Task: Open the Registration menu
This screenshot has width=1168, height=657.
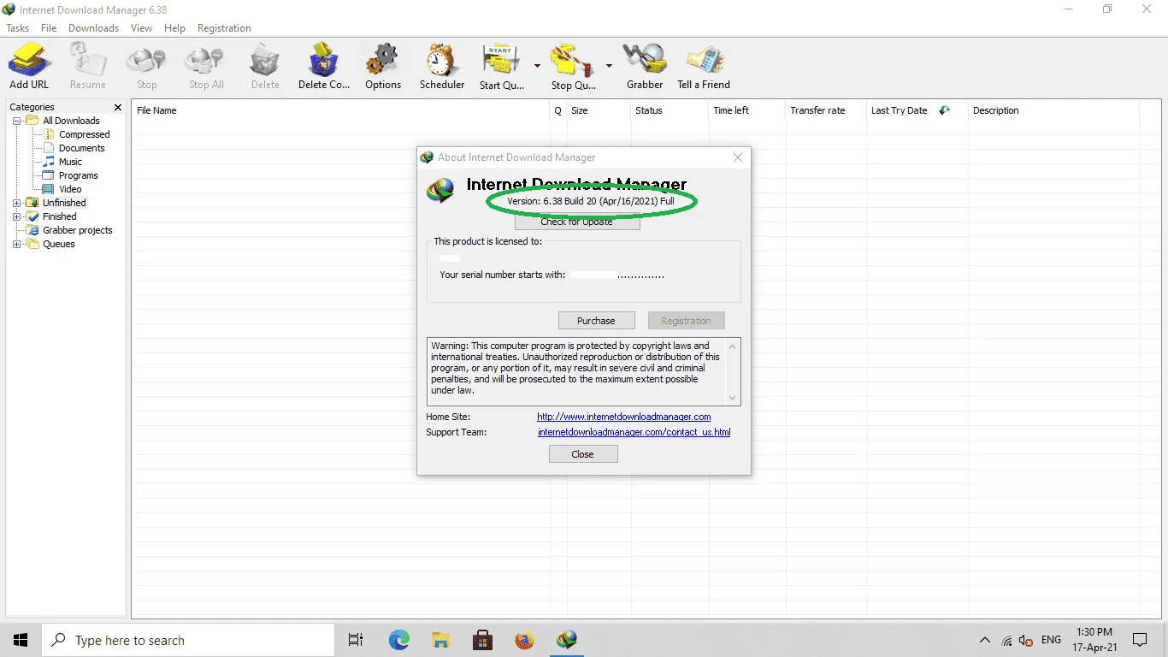Action: pyautogui.click(x=224, y=28)
